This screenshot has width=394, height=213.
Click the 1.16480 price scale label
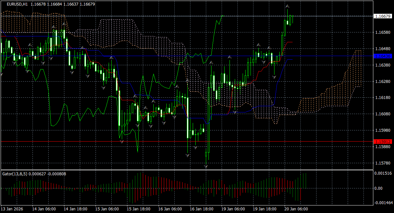coord(383,49)
